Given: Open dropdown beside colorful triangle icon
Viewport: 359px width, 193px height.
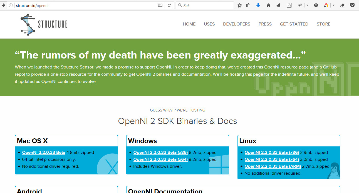Looking at the screenshot, I should click(x=333, y=5).
